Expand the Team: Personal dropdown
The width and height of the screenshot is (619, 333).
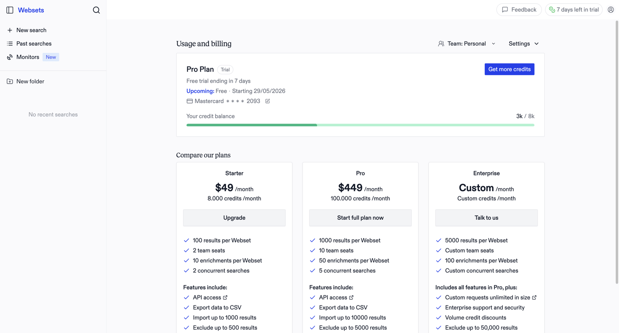click(467, 44)
